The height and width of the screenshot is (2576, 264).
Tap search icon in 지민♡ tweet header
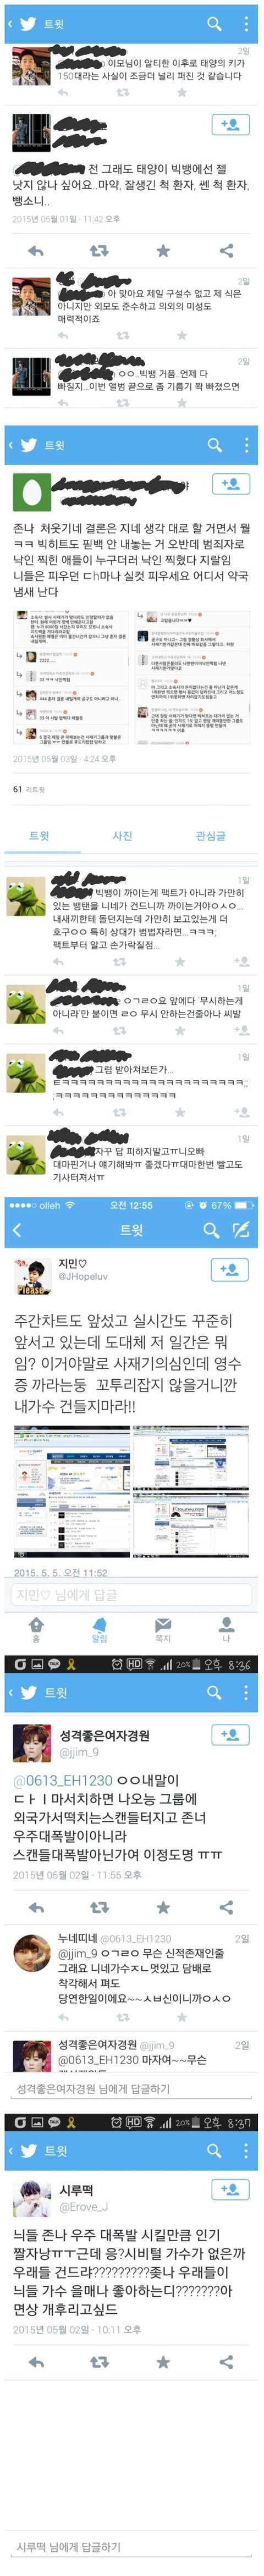tap(211, 1230)
